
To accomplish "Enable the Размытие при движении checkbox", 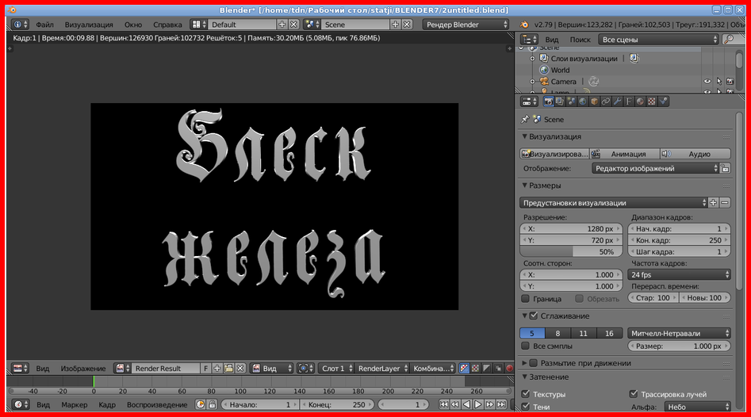I will tap(534, 363).
